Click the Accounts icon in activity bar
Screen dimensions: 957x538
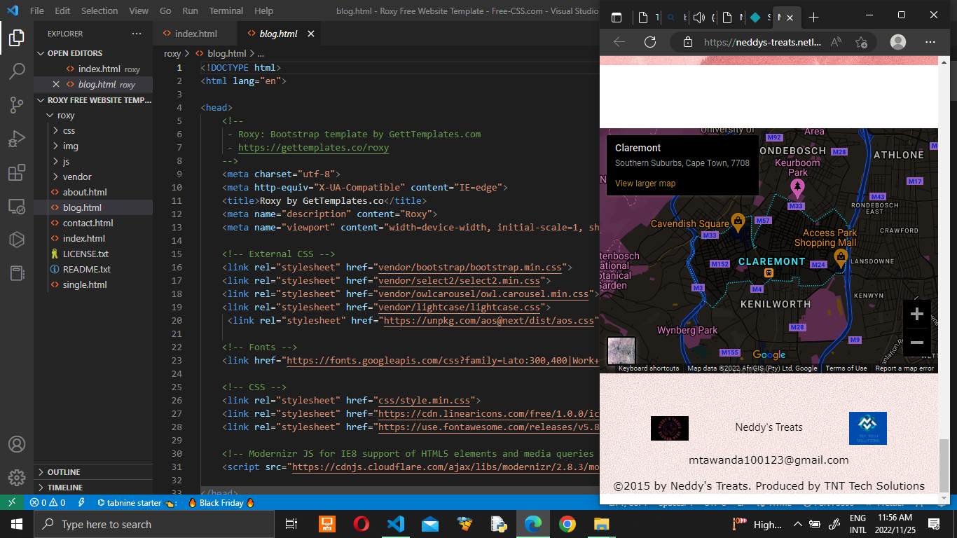coord(17,445)
